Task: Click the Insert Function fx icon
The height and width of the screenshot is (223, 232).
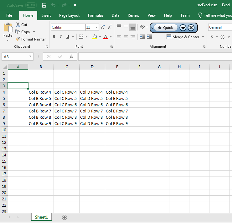Action: coord(71,57)
